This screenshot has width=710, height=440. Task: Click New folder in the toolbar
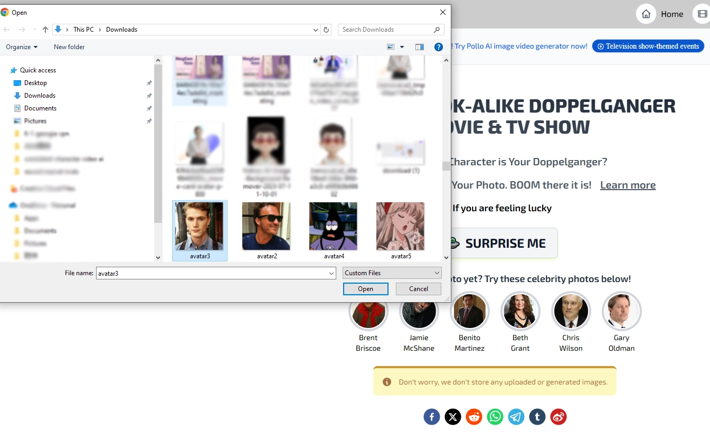coord(69,47)
